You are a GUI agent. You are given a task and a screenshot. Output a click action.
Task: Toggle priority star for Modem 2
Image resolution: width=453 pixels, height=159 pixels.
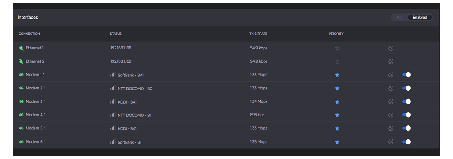pyautogui.click(x=337, y=88)
